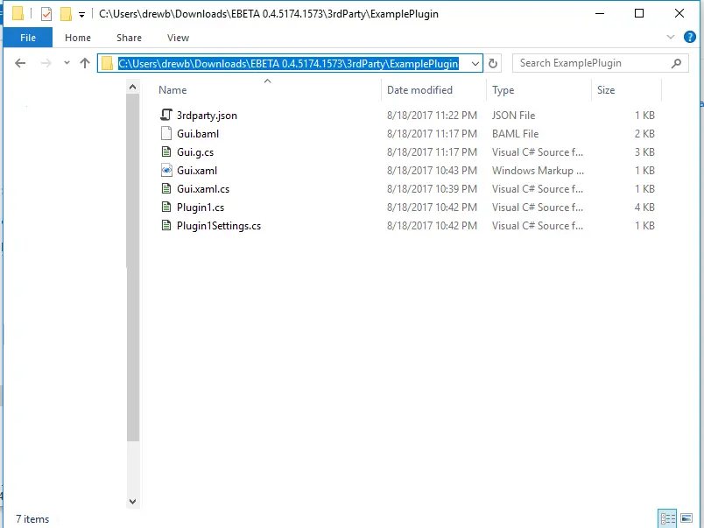704x528 pixels.
Task: Expand the address bar history dropdown
Action: click(475, 63)
